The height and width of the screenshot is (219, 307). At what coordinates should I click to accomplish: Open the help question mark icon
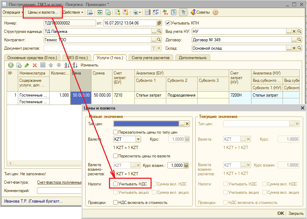pyautogui.click(x=215, y=12)
